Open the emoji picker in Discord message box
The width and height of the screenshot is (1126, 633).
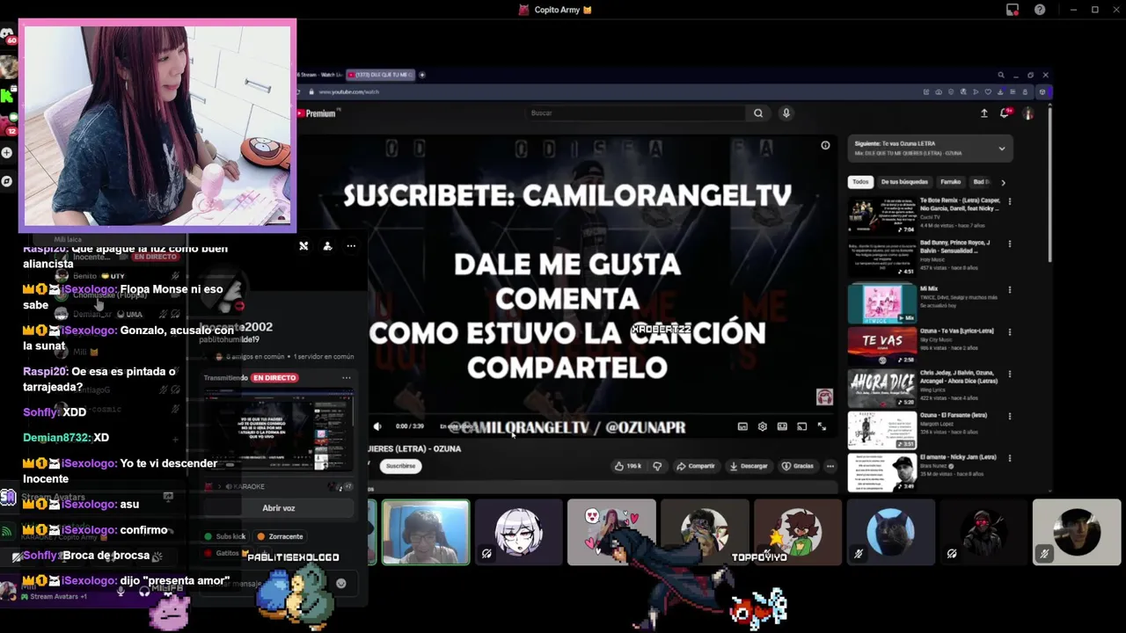[341, 583]
